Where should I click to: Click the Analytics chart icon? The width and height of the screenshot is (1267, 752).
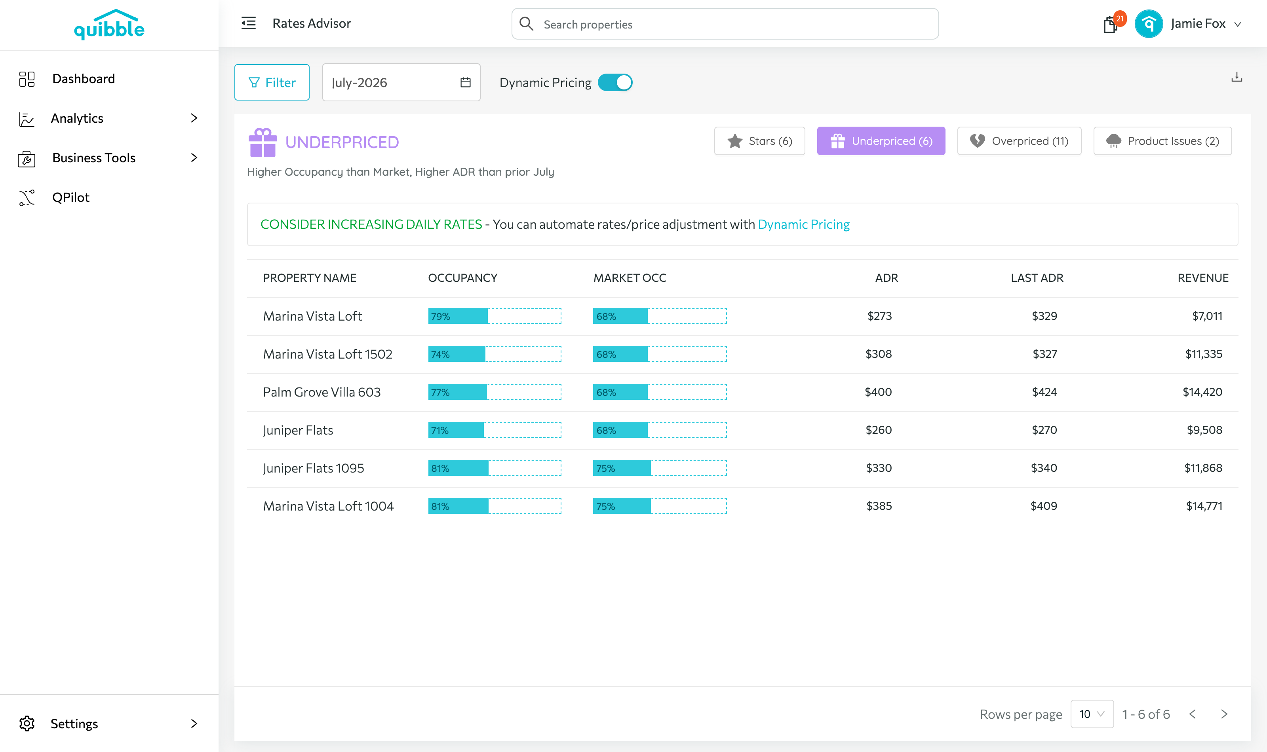[27, 119]
